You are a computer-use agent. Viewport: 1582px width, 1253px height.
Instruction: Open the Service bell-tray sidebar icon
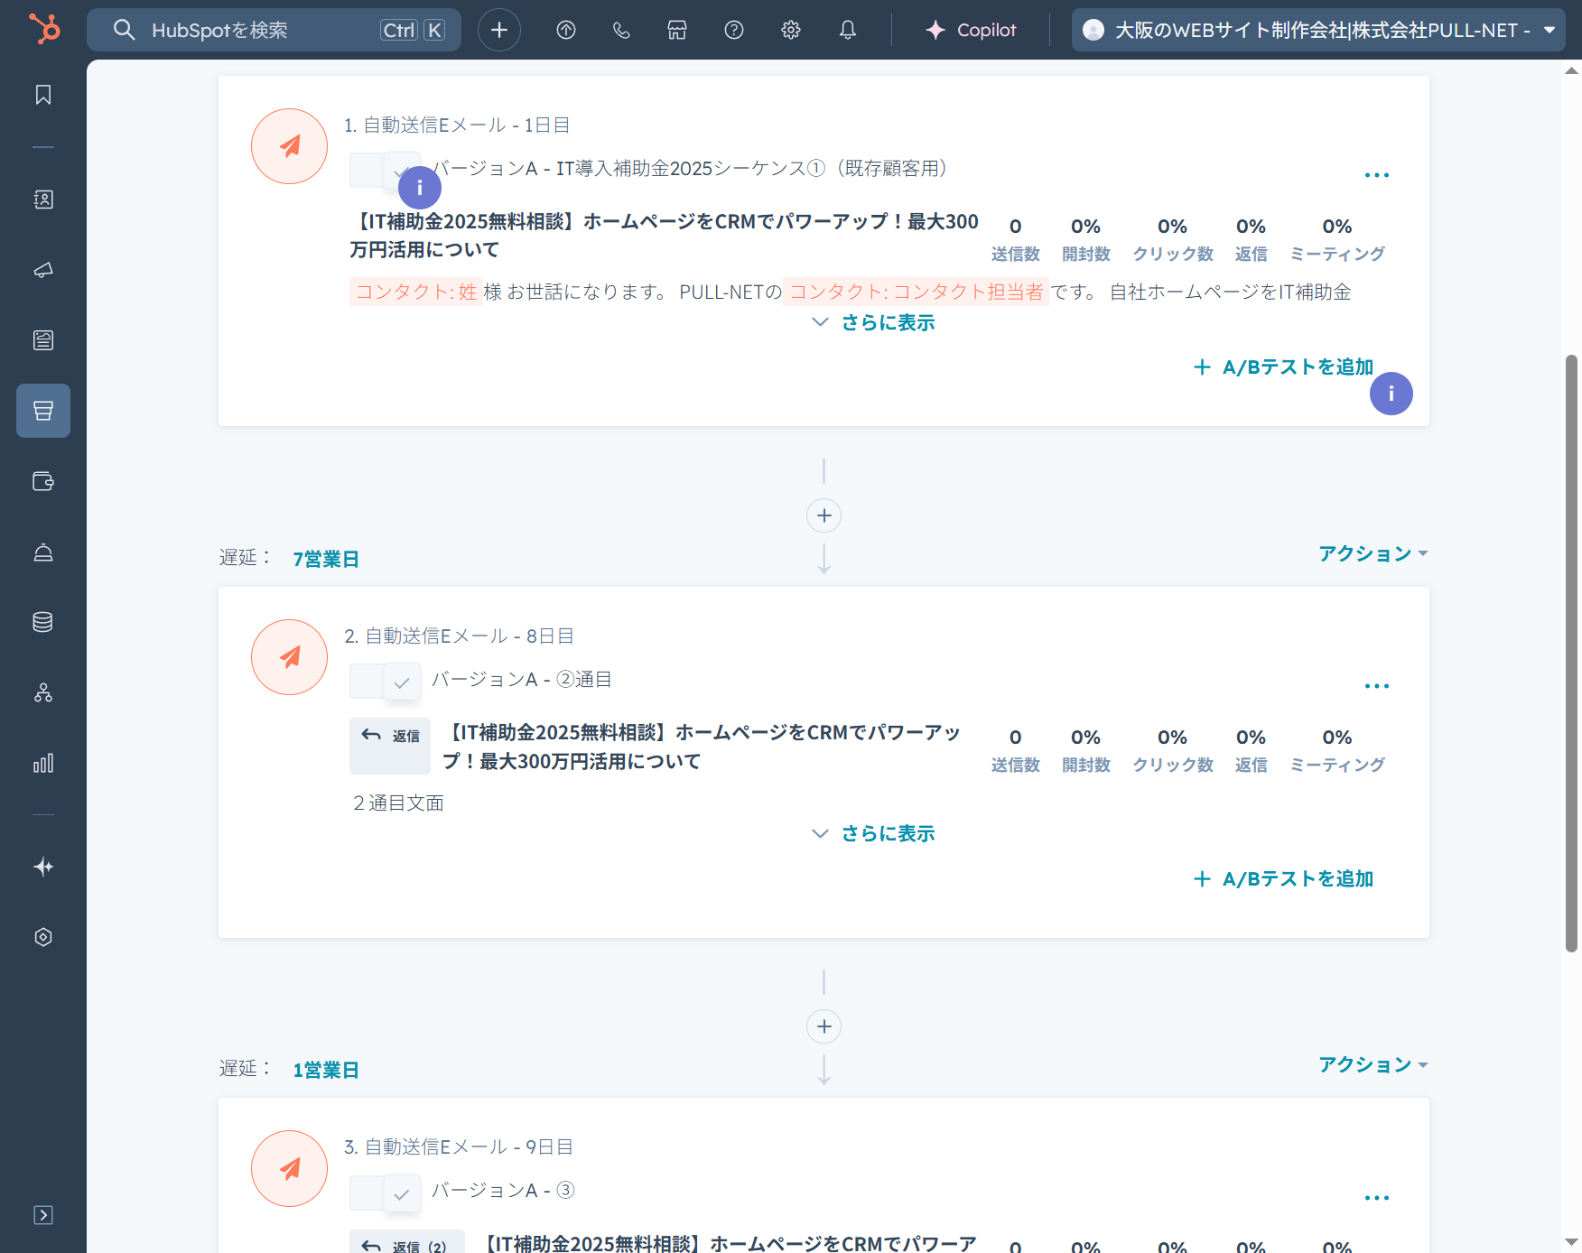[43, 552]
